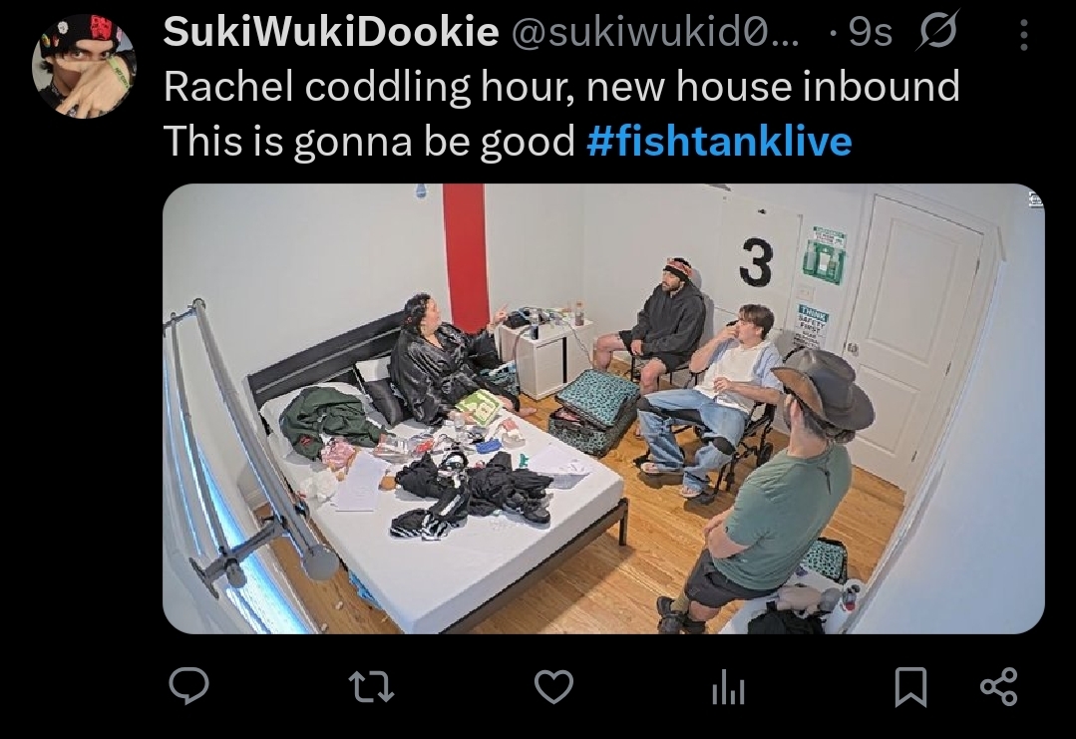Tap the red wall stripe in photo

[468, 257]
